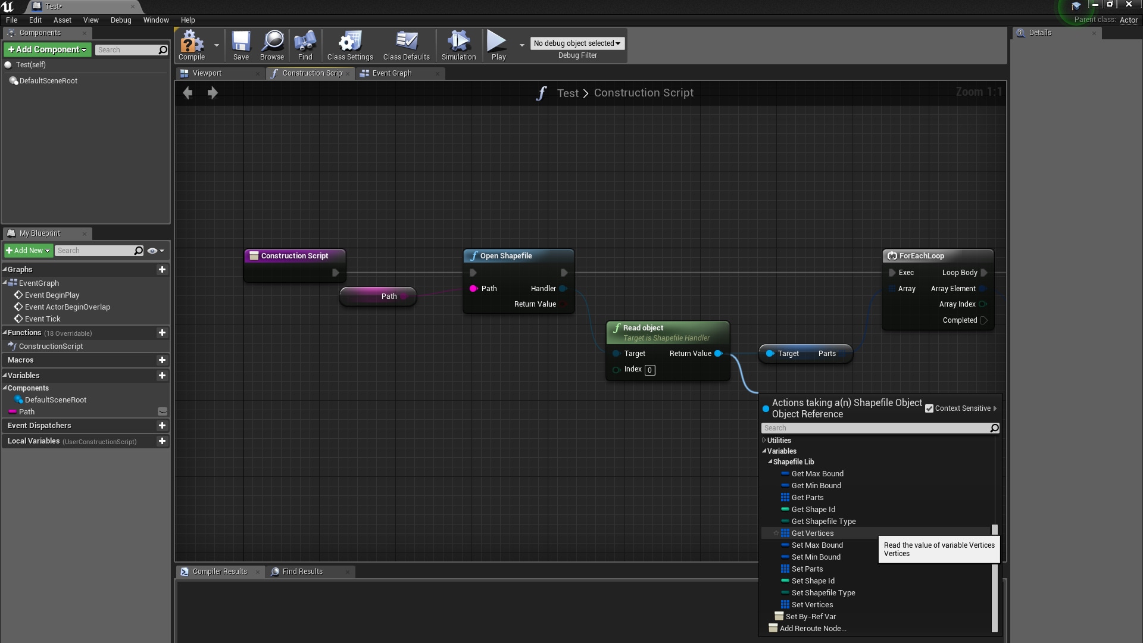Click search magnifier in actions menu
This screenshot has width=1143, height=643.
pos(994,428)
